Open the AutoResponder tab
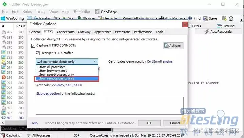The image size is (244, 138). [x=219, y=32]
